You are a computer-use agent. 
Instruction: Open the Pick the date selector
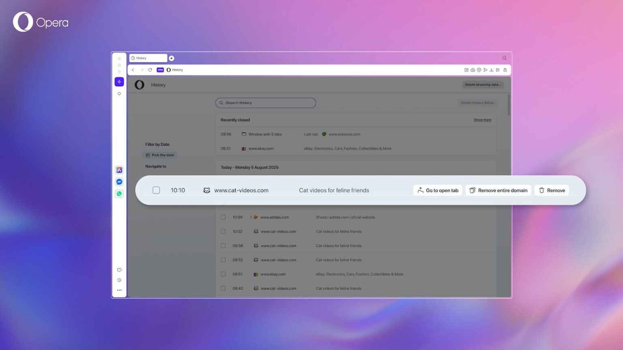point(159,155)
